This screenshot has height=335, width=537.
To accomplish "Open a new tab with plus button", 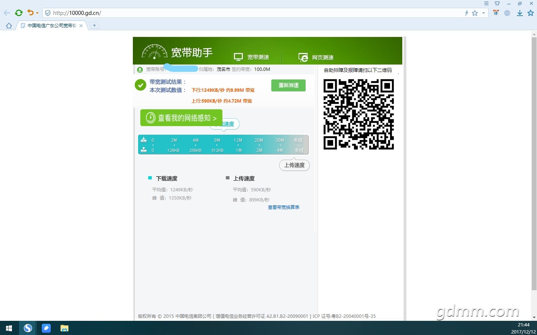I will (94, 25).
